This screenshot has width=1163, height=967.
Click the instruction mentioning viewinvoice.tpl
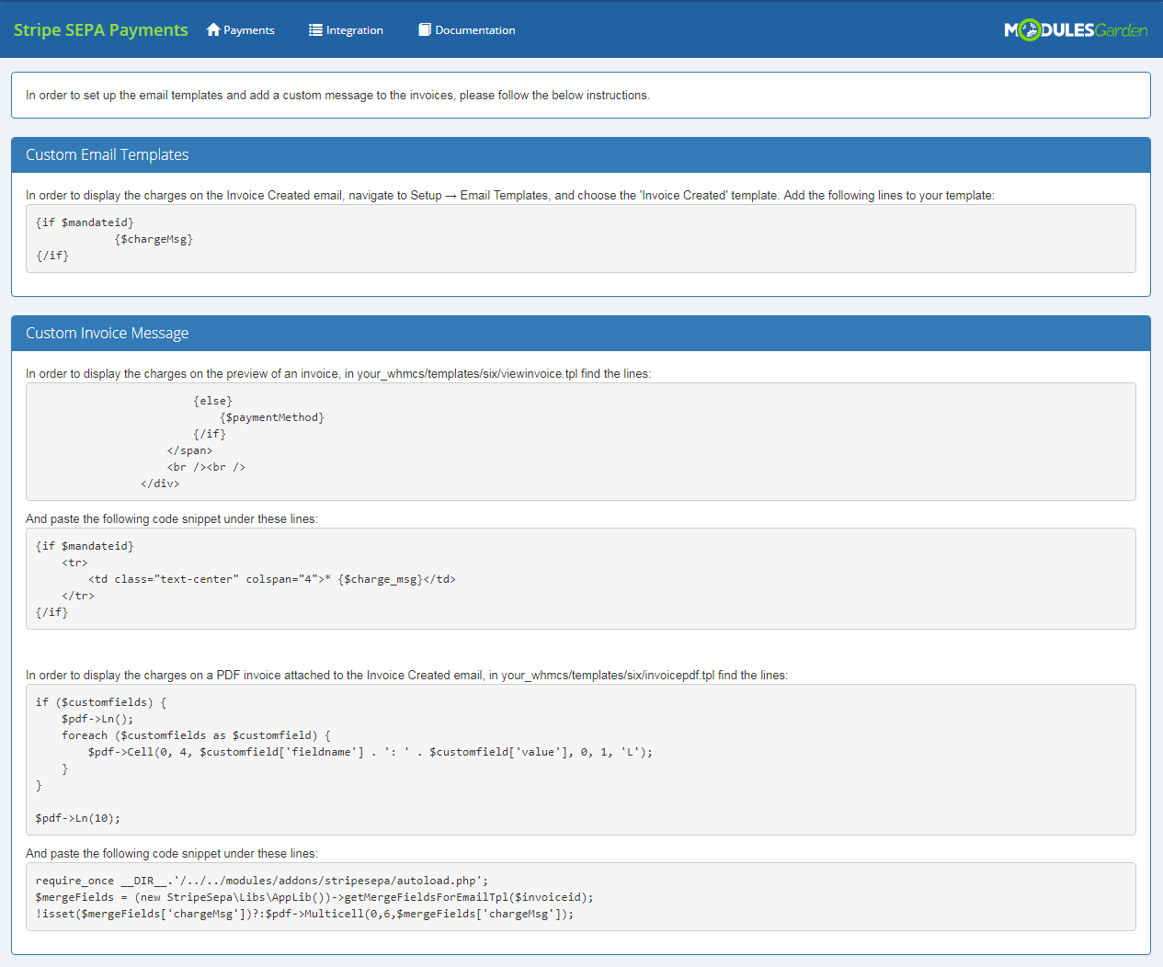338,373
